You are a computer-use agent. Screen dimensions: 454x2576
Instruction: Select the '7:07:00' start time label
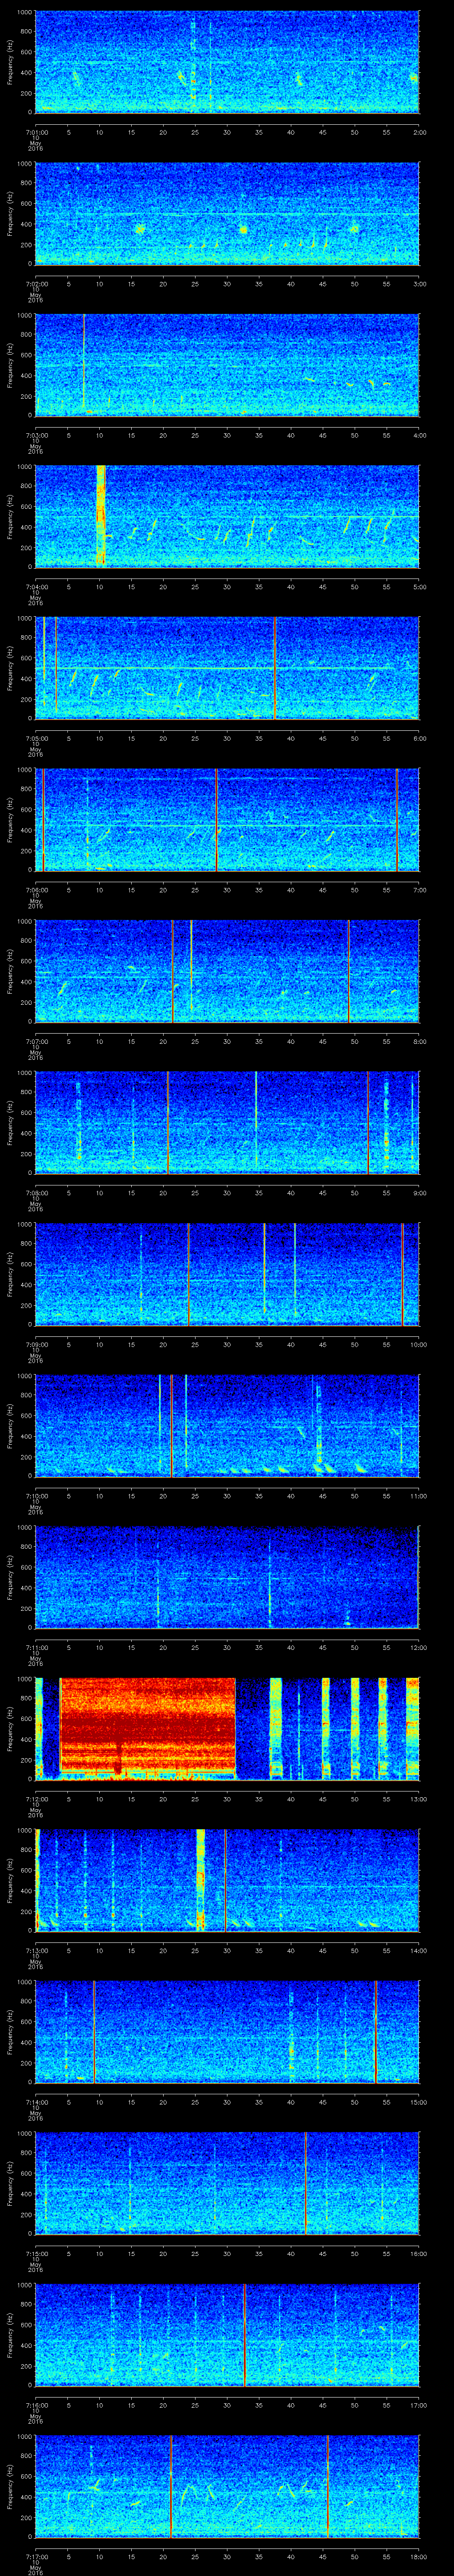point(36,1041)
